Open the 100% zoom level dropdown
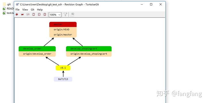Viewport: 207px width, 103px height. 55,15
